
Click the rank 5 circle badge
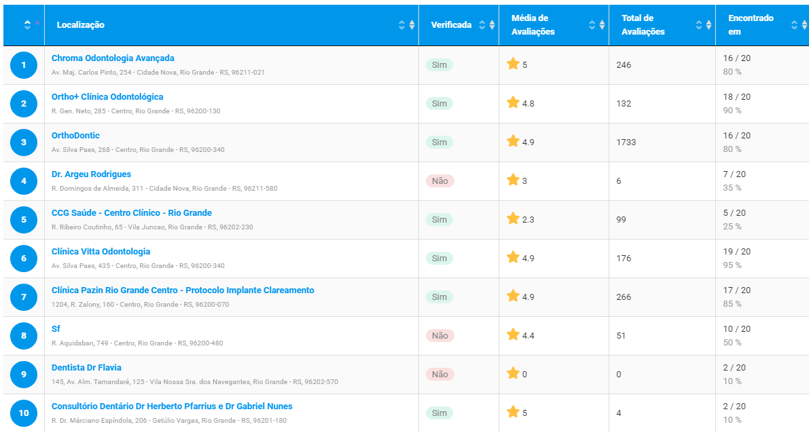point(24,220)
